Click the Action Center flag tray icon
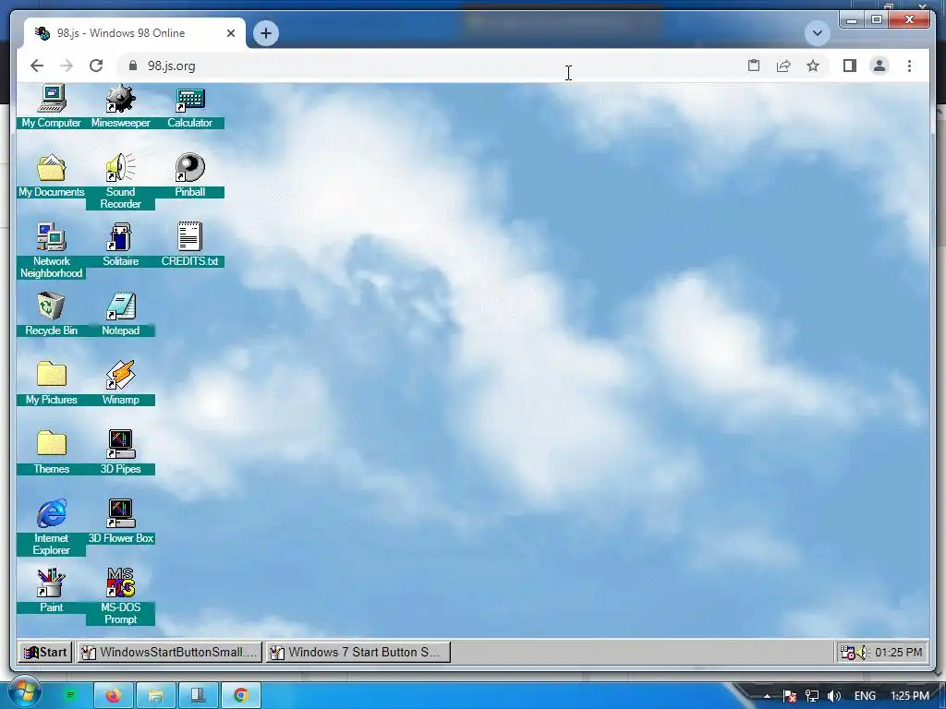This screenshot has width=946, height=709. tap(790, 696)
